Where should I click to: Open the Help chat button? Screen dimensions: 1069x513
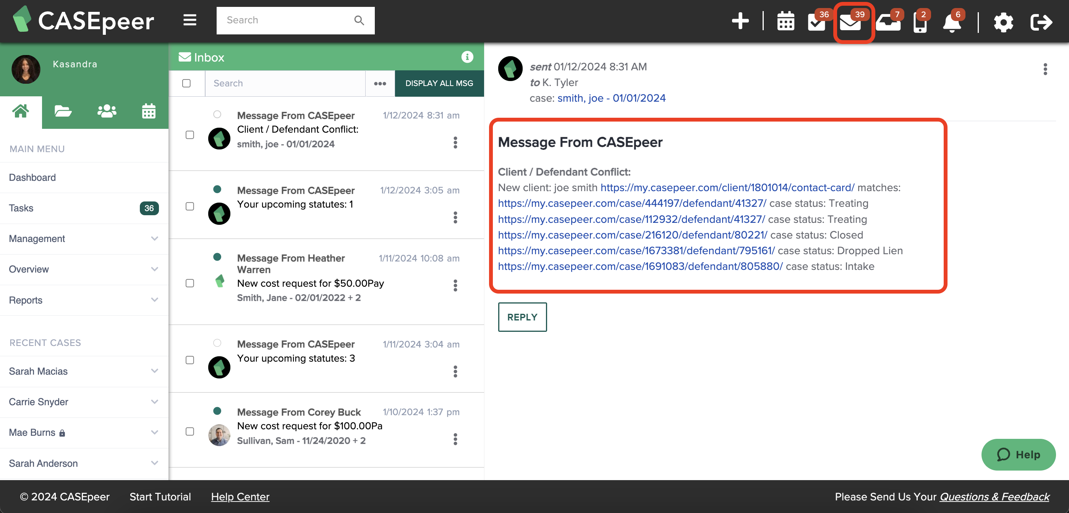click(1018, 455)
